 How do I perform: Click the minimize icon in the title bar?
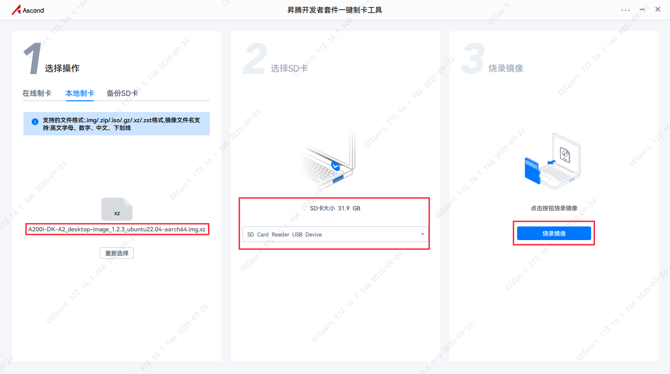click(x=642, y=9)
